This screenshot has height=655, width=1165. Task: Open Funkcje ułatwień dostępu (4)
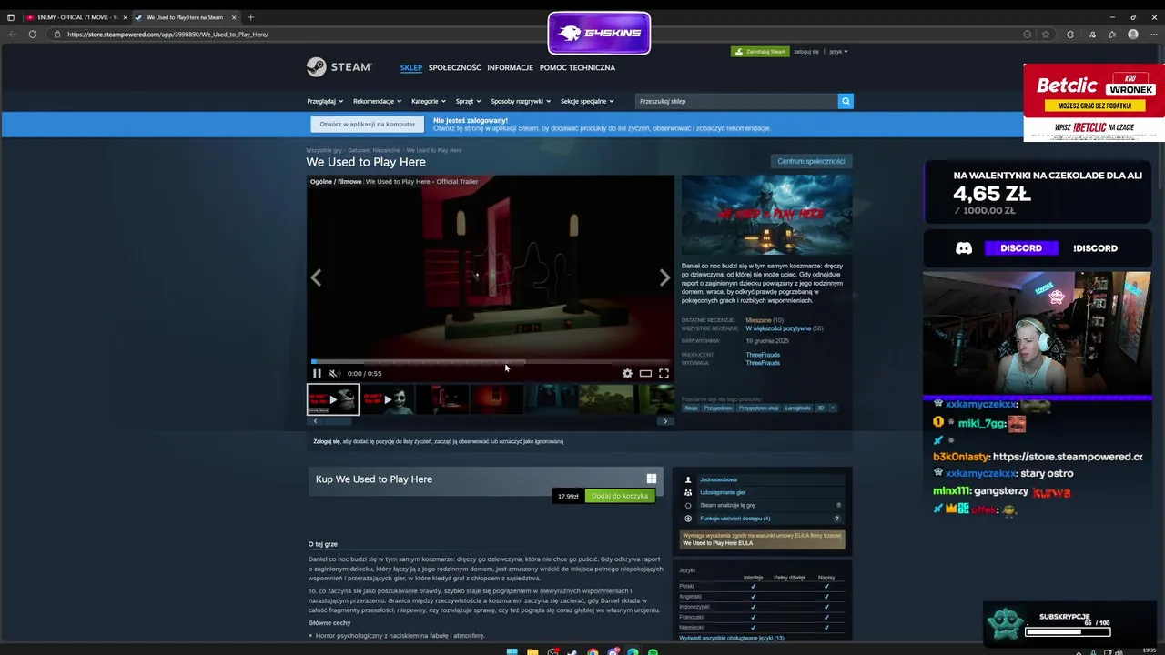[735, 519]
